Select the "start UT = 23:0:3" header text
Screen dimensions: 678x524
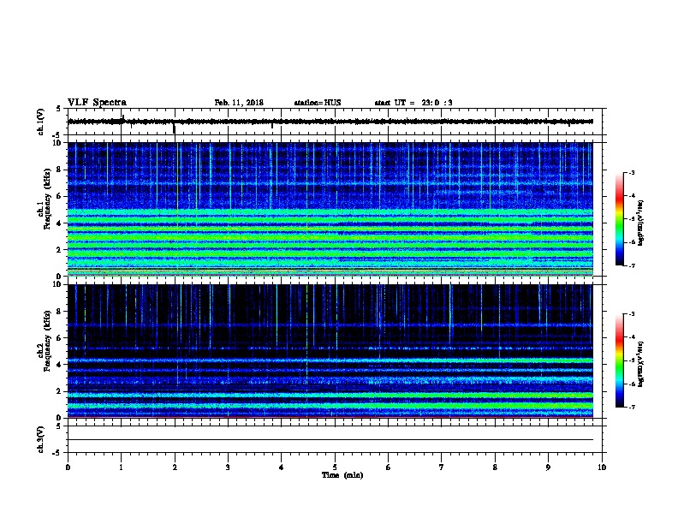click(413, 103)
